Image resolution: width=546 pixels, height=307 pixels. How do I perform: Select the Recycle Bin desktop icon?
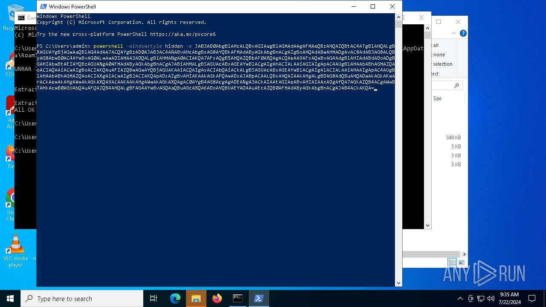point(13,17)
